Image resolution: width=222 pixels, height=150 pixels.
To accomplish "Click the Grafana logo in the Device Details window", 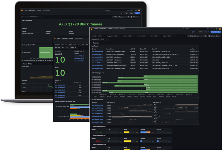I will pos(22,10).
